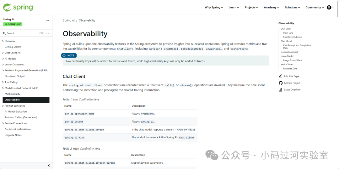The width and height of the screenshot is (339, 169).
Task: Jump to Chat Client in the TOC
Action: [x=286, y=29]
